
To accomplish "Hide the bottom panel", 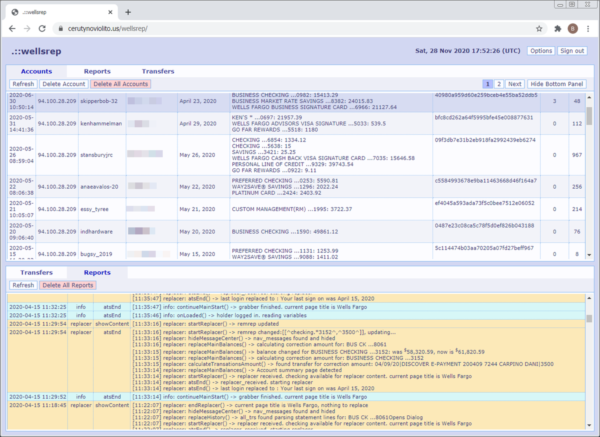I will (556, 83).
